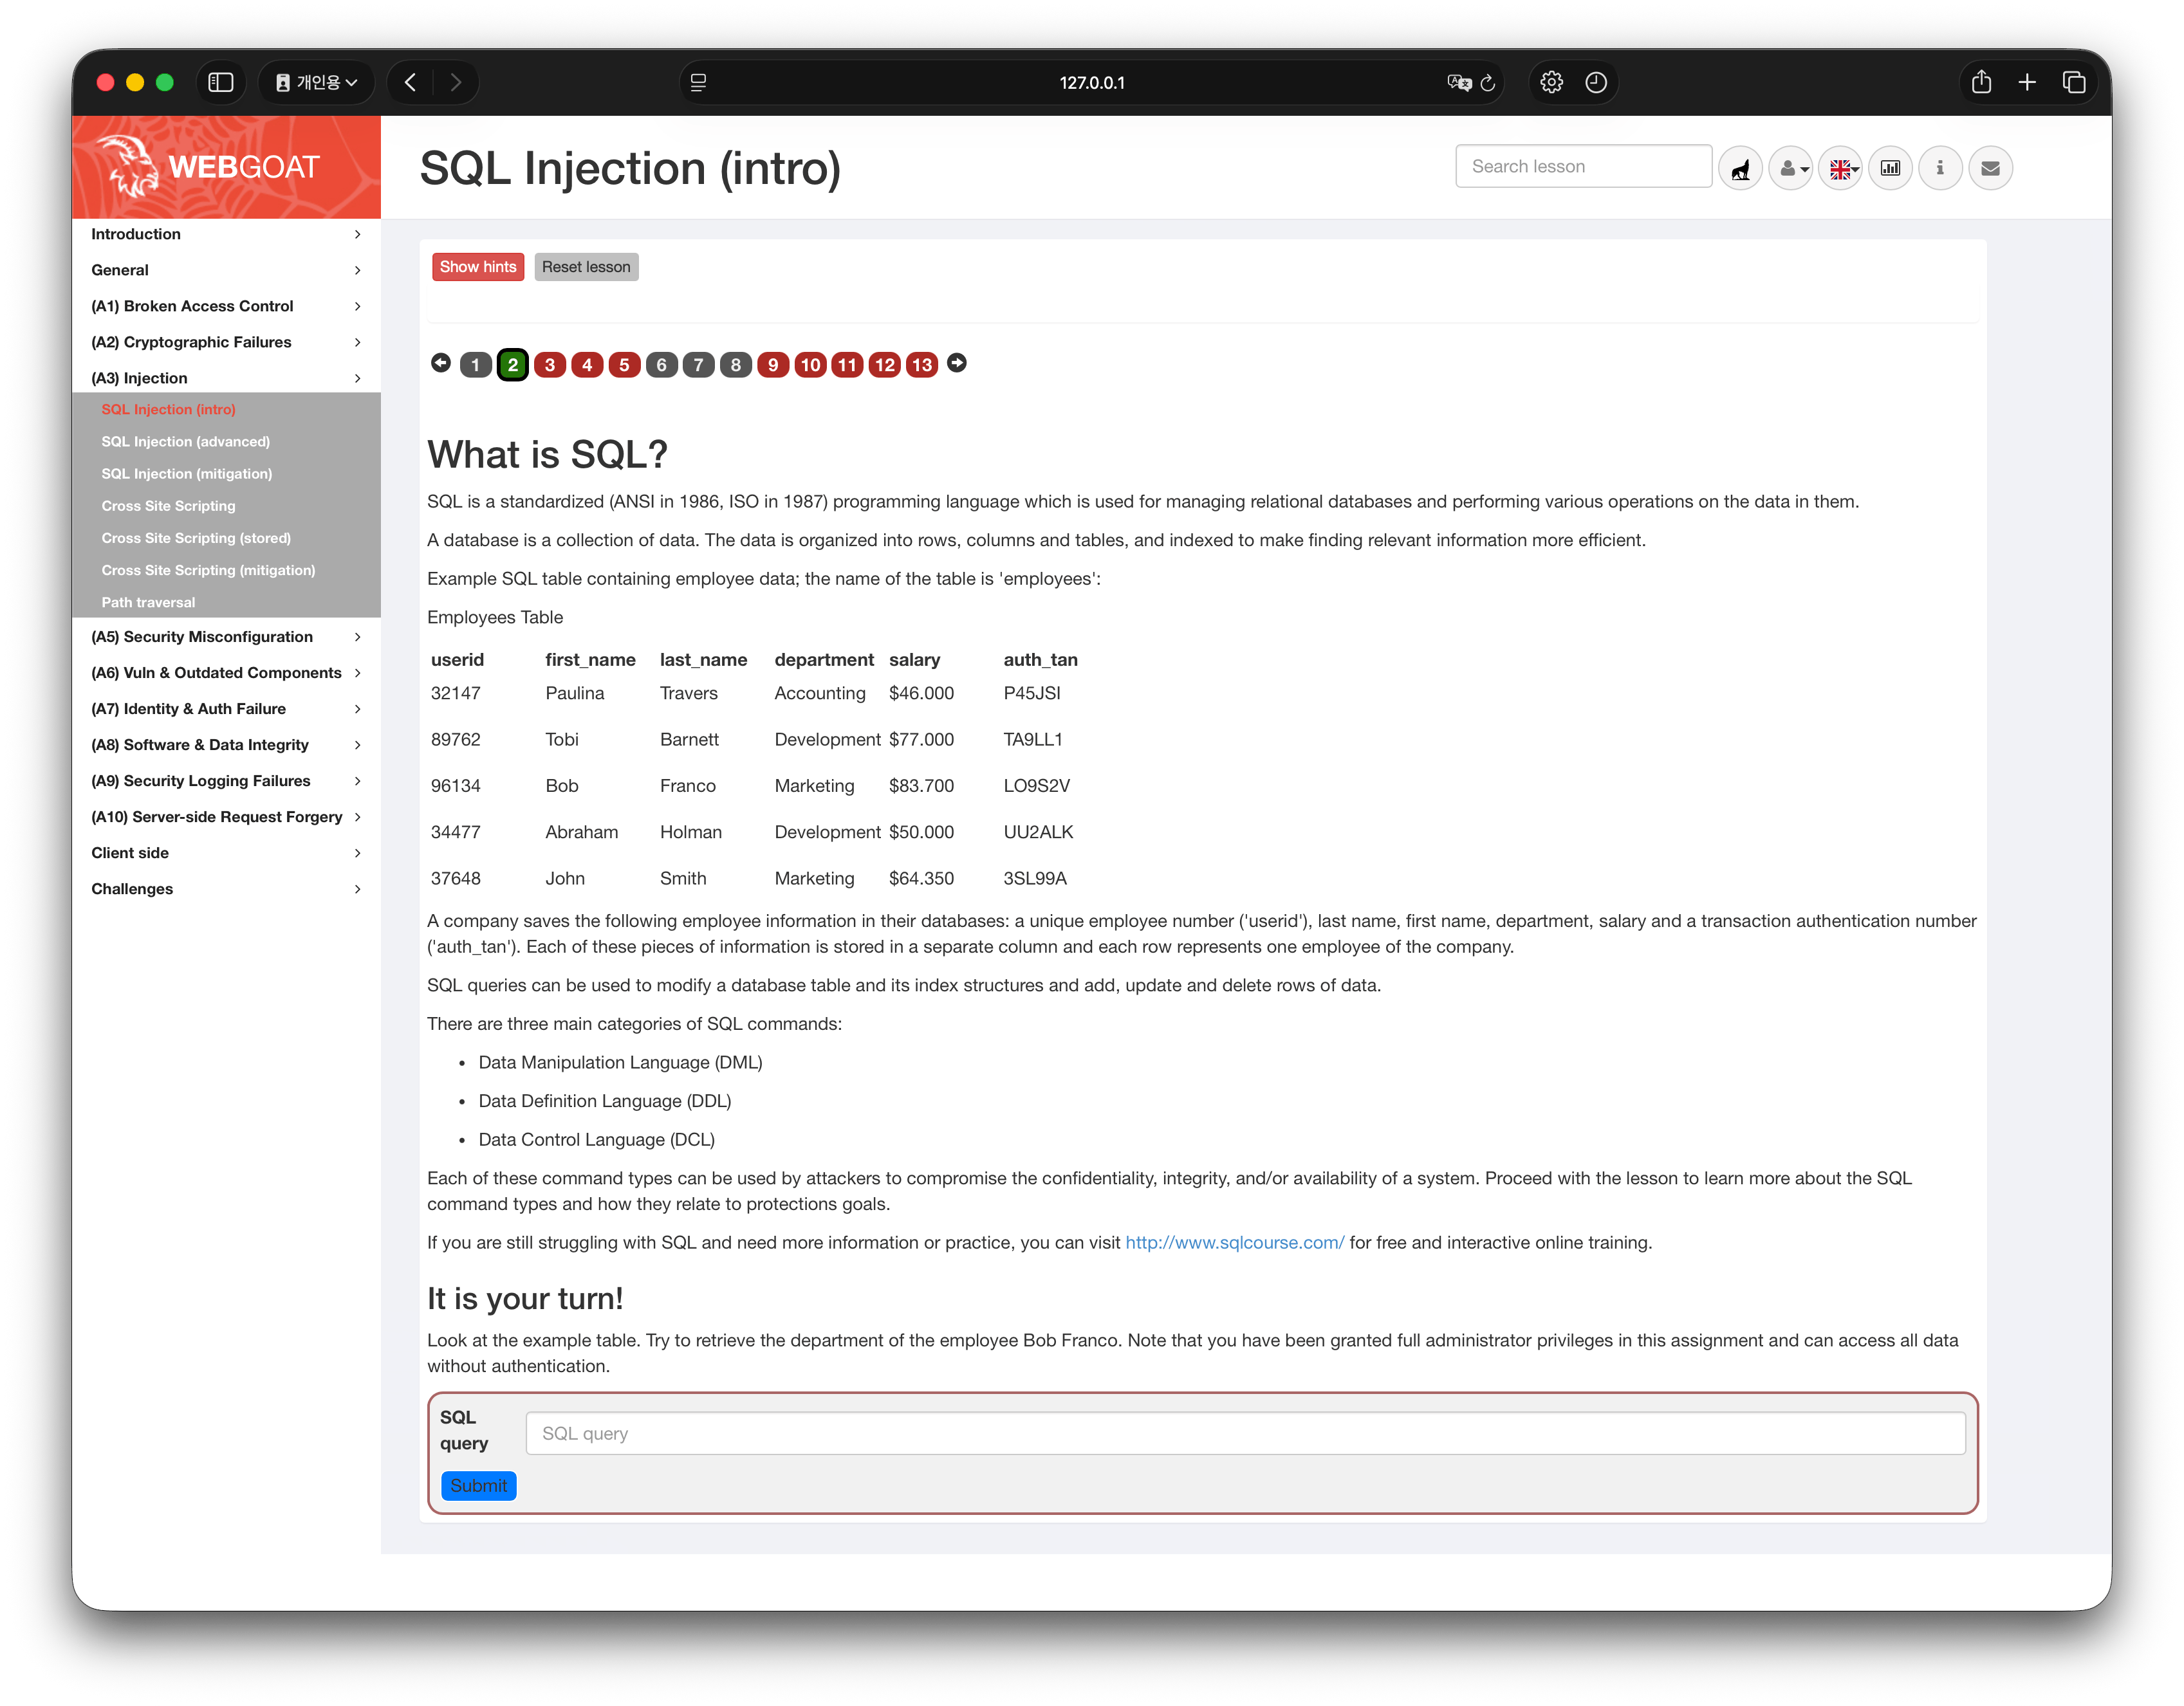Open SQL Injection (advanced) lesson
Image resolution: width=2184 pixels, height=1706 pixels.
[185, 442]
